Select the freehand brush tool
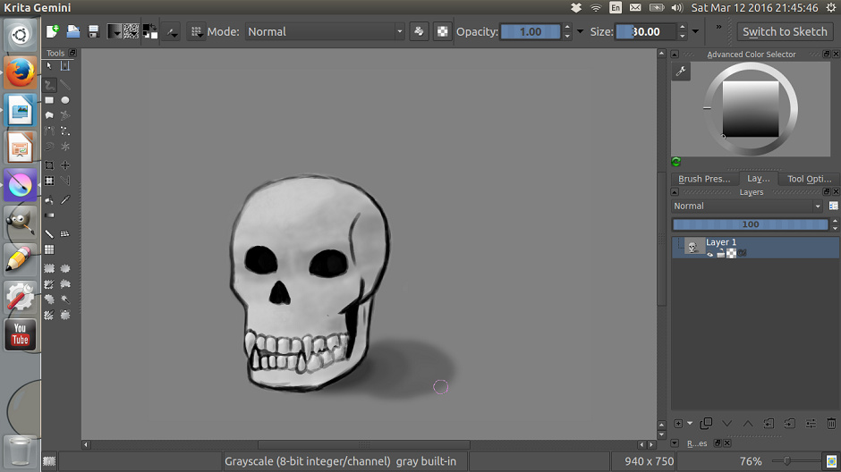The width and height of the screenshot is (841, 472). click(50, 85)
